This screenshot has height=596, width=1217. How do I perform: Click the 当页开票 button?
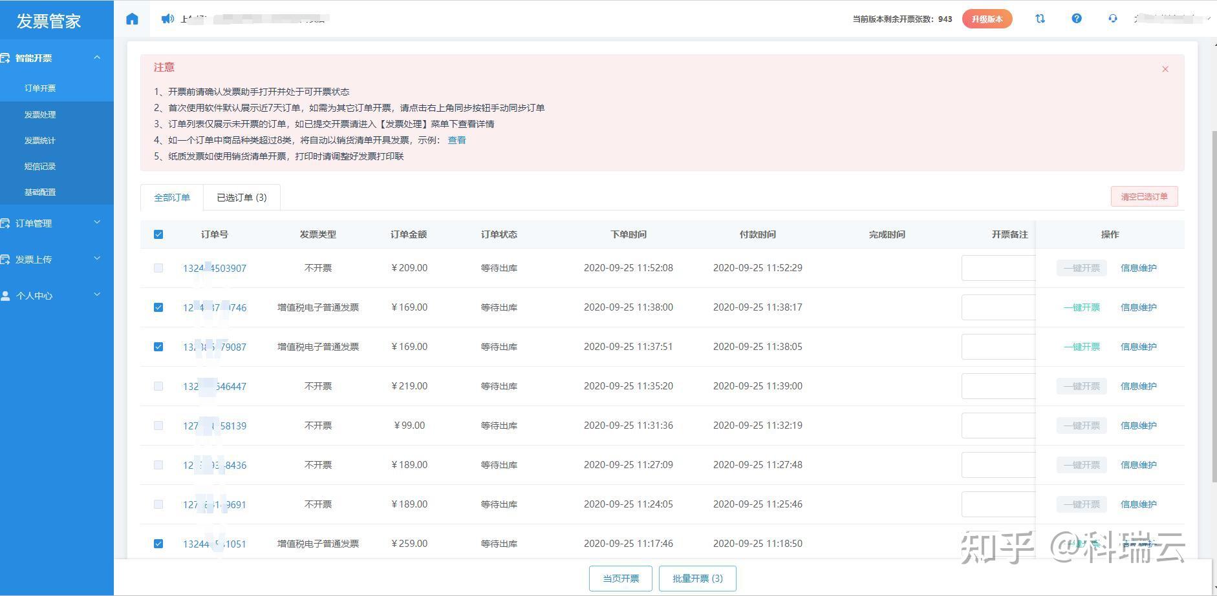pos(621,579)
